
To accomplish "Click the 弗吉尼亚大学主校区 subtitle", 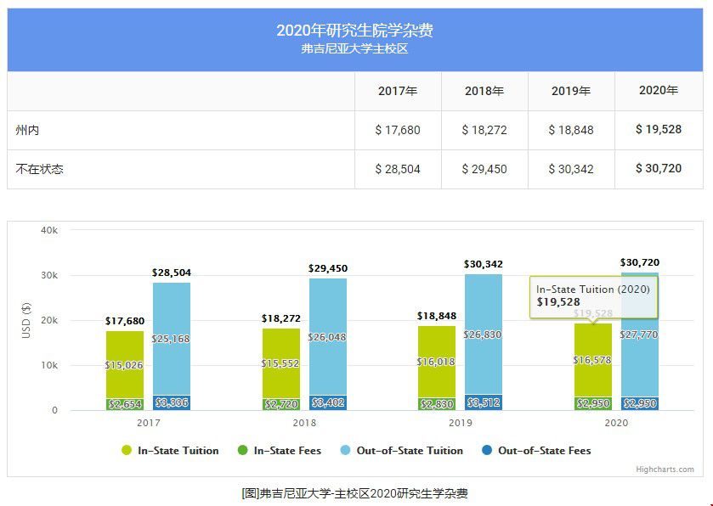I will 354,48.
